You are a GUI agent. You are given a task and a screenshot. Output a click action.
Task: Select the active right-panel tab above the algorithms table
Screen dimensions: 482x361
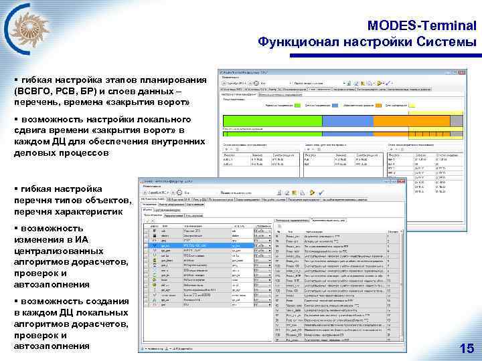coord(329,221)
